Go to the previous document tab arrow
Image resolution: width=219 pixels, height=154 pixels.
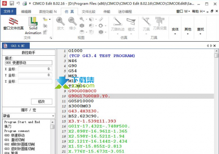pyautogui.click(x=208, y=45)
